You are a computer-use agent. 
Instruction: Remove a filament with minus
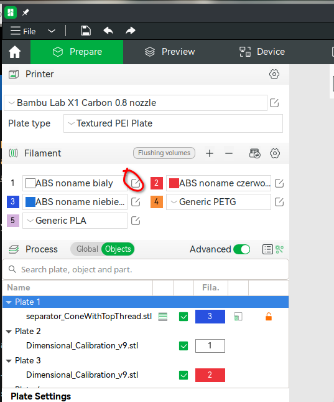229,153
